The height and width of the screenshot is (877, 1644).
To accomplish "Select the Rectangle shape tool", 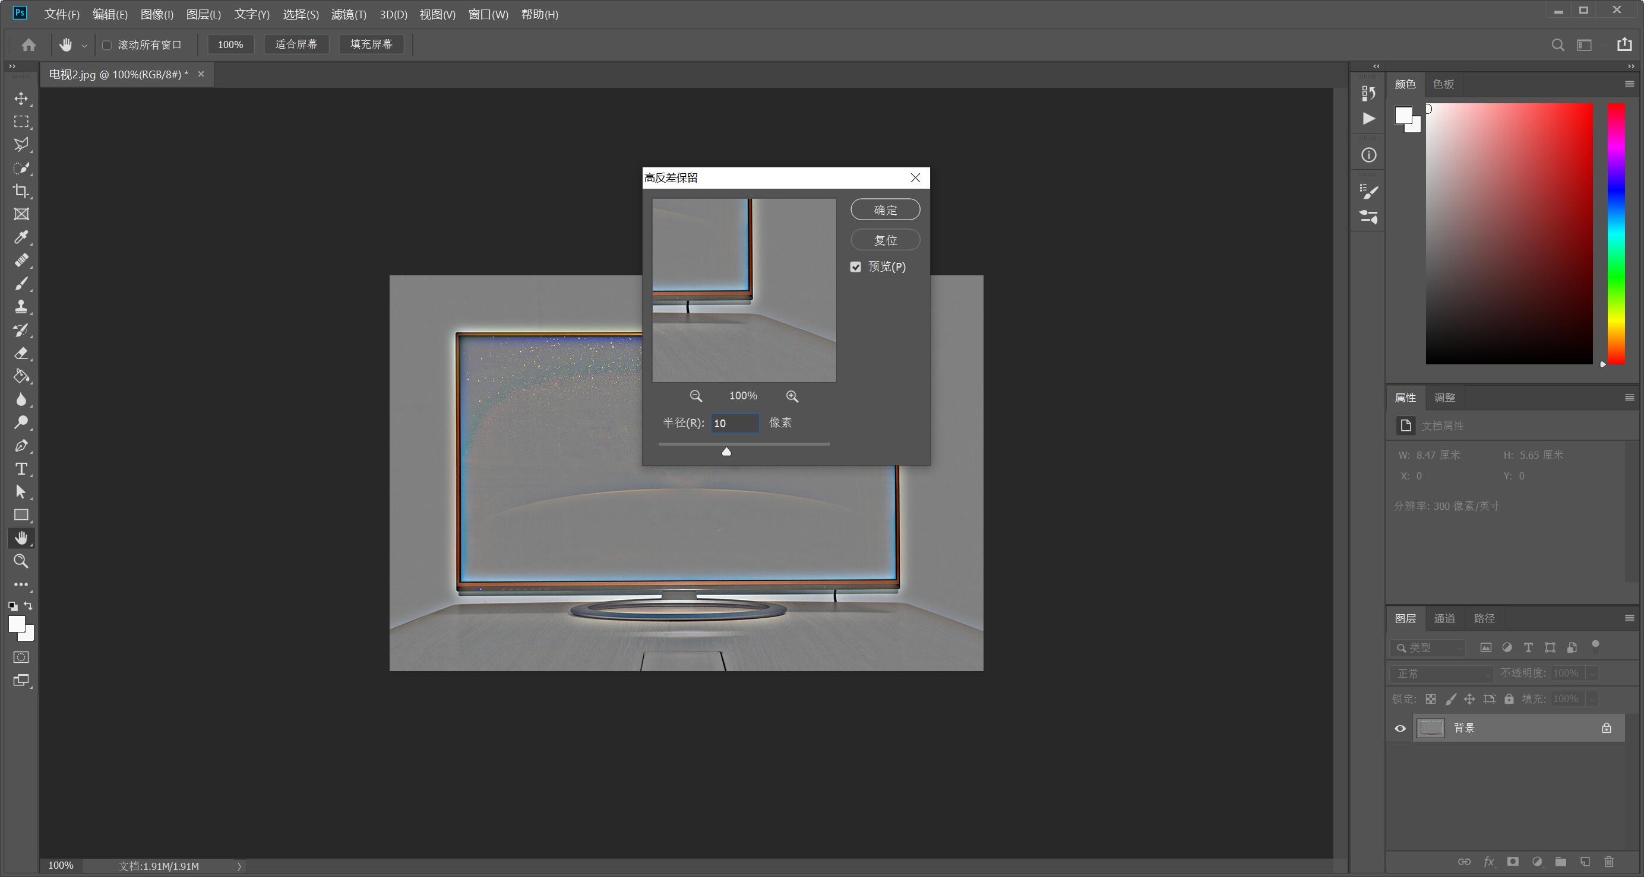I will tap(21, 514).
